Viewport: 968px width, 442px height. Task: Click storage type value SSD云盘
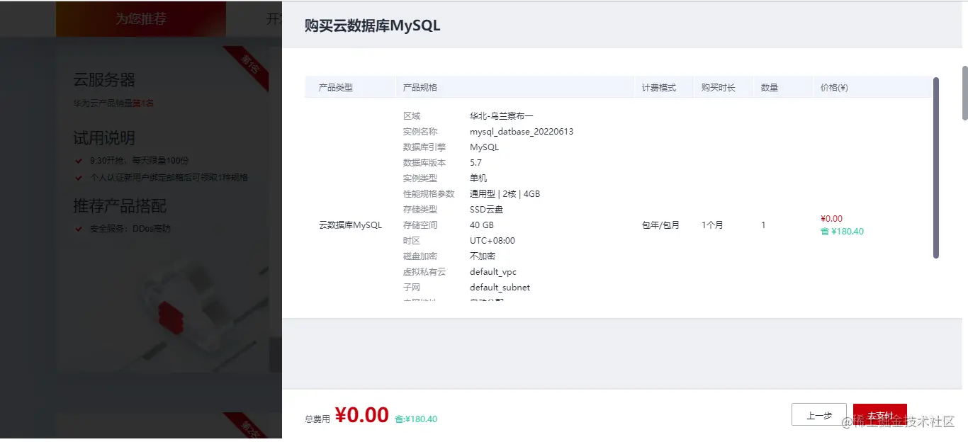point(486,210)
